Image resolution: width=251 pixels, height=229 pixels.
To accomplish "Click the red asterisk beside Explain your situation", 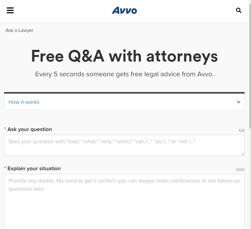I will point(5,168).
